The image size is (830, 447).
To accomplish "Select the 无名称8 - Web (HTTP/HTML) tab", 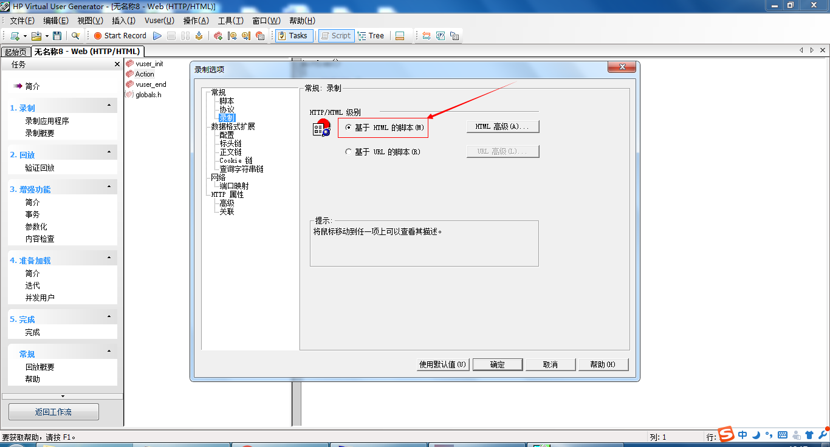I will (x=87, y=52).
